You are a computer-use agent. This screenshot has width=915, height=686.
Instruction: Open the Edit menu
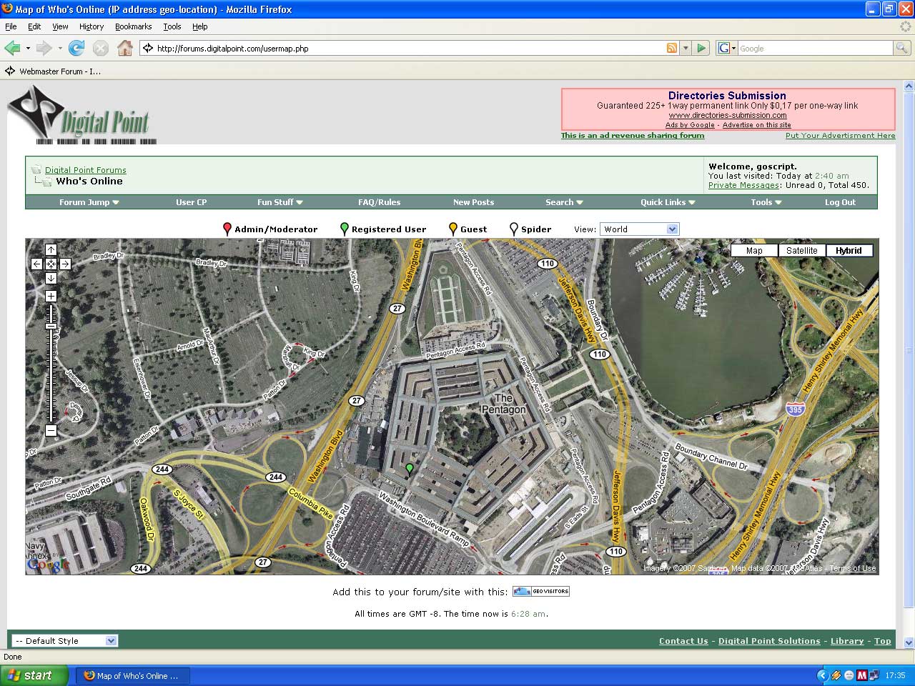[34, 26]
